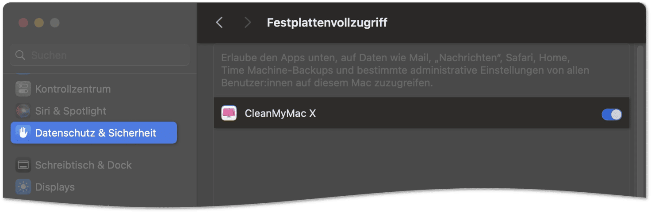Select the CleanMyMac X row name

pyautogui.click(x=280, y=113)
